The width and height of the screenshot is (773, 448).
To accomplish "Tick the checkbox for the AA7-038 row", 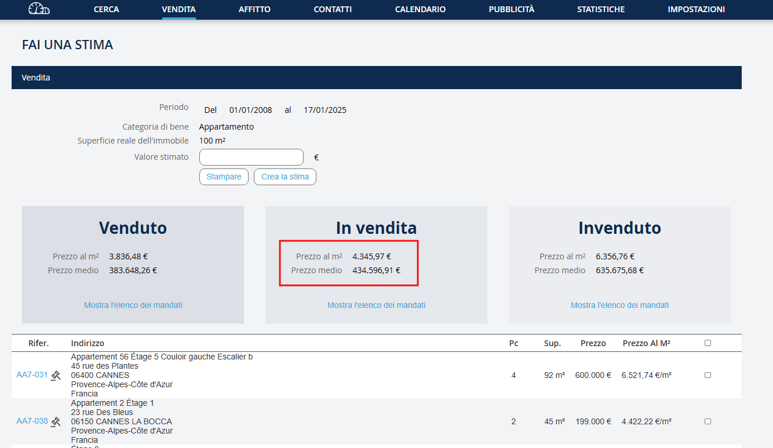I will click(708, 421).
